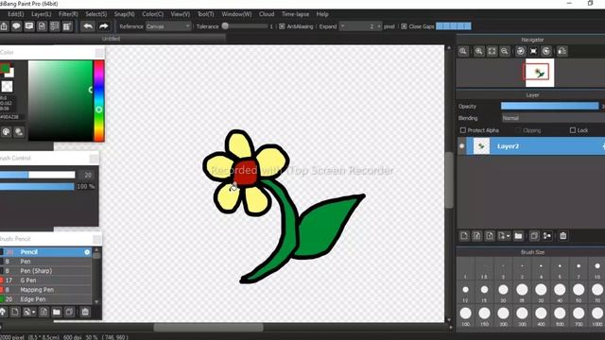
Task: Adjust the Tolerance slider
Action: [245, 26]
